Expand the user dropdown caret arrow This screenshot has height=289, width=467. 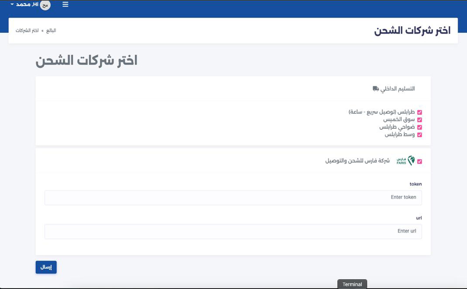tap(12, 4)
